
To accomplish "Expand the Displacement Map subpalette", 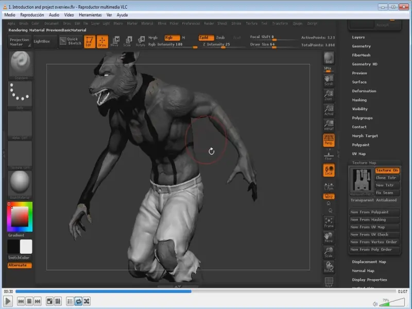I will 369,262.
